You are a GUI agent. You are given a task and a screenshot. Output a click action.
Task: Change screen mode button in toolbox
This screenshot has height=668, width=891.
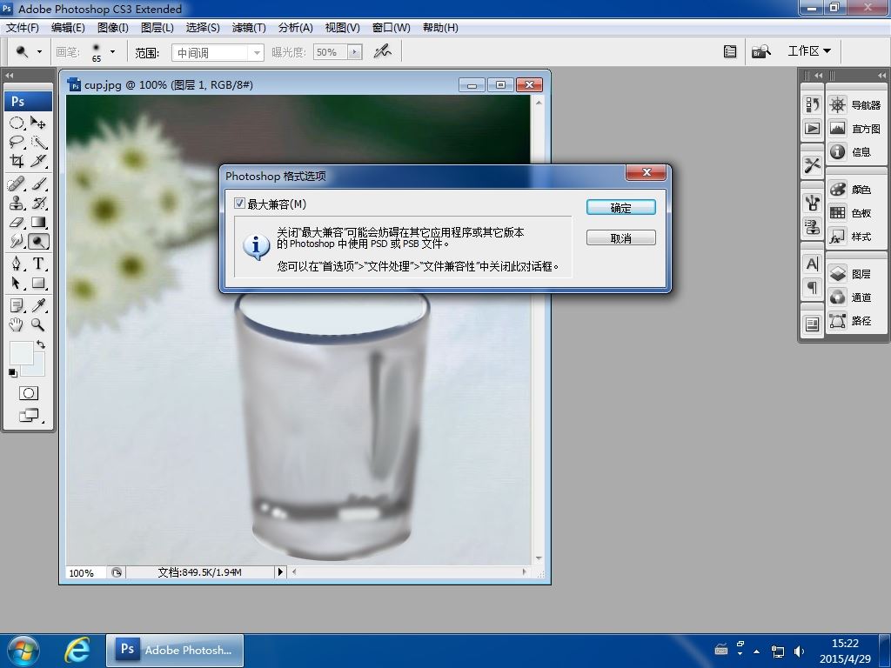pos(30,416)
